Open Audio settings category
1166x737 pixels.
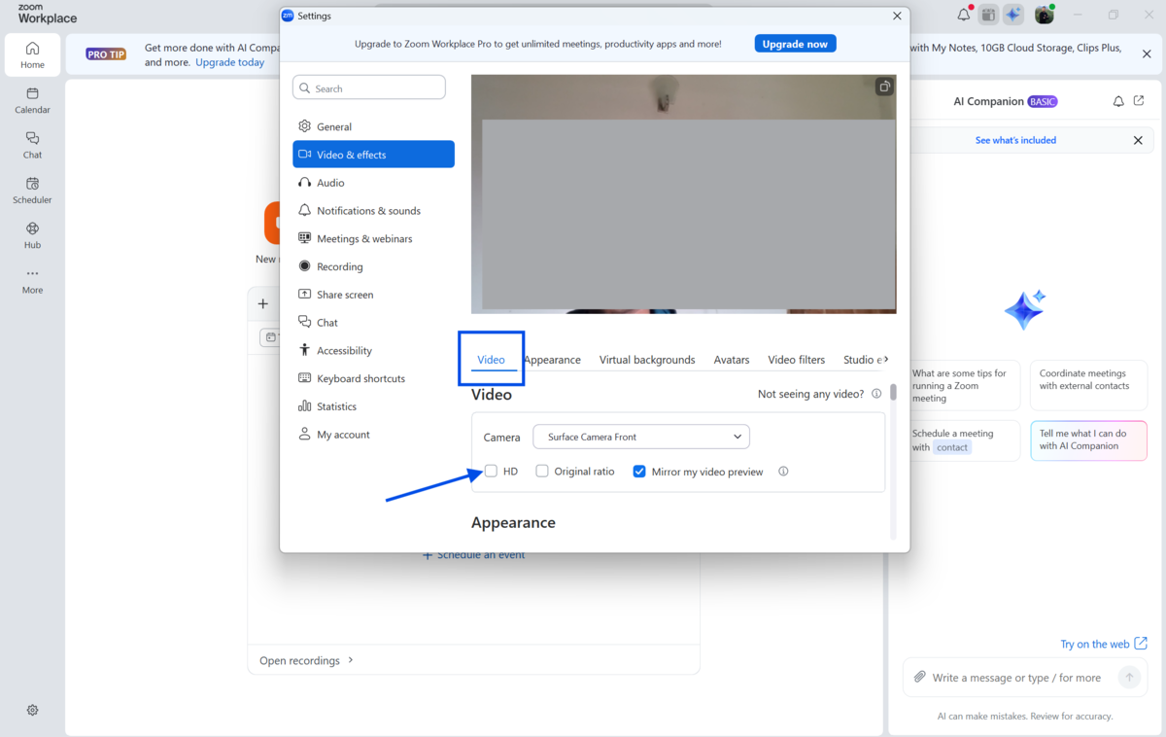(330, 183)
